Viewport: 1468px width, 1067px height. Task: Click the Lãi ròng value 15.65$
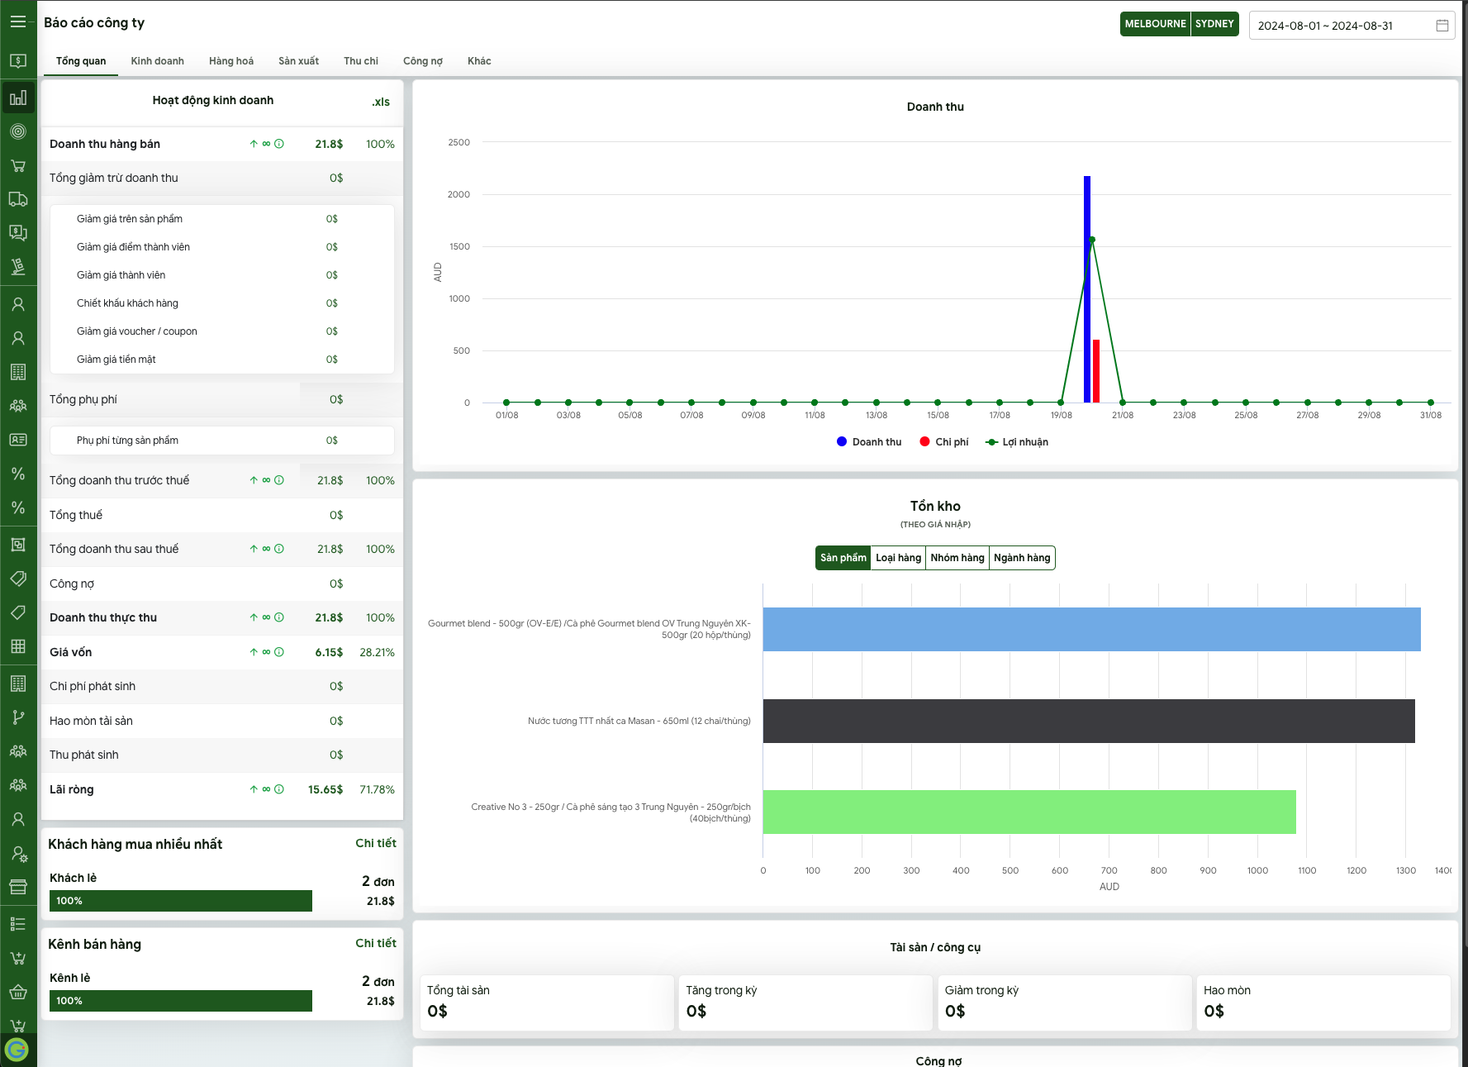click(x=325, y=789)
